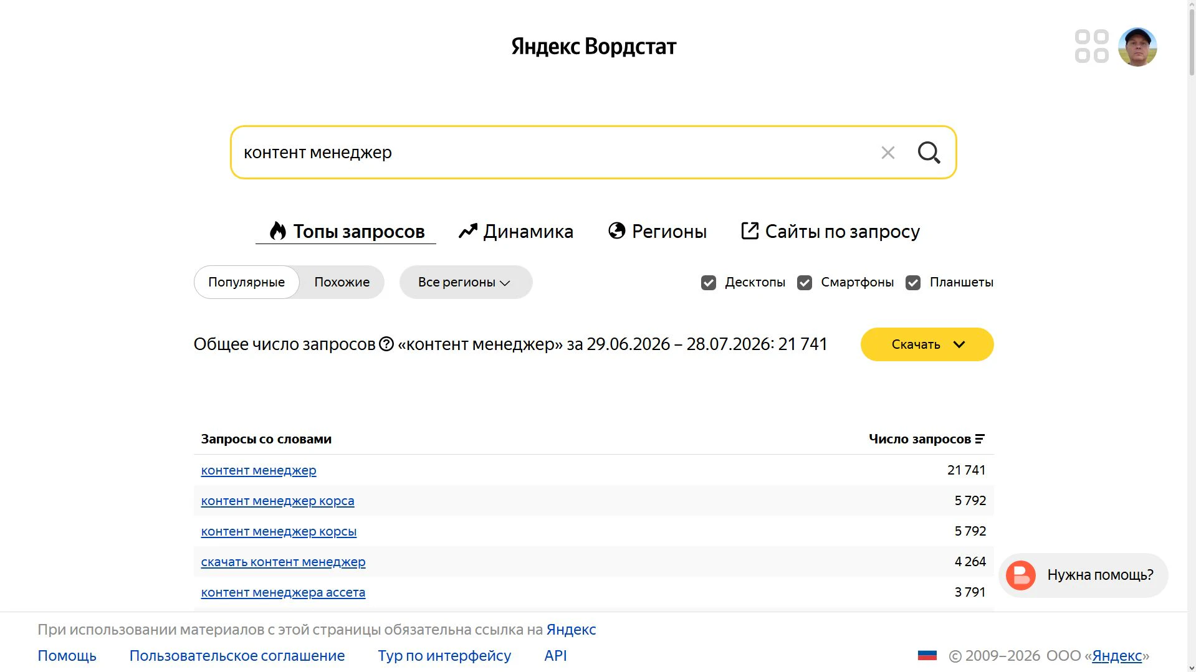The image size is (1196, 672).
Task: Click the API footer link
Action: tap(555, 656)
